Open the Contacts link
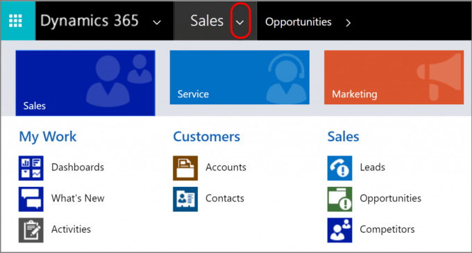Screen dimensions: 472x253 click(225, 198)
